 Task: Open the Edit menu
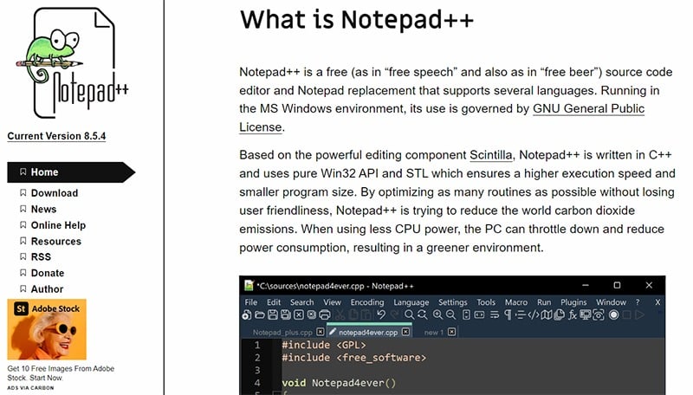[x=274, y=302]
